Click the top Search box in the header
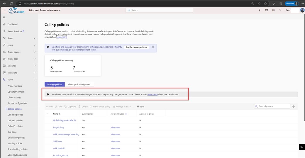Screen dimensions: 305x158 [159, 10]
